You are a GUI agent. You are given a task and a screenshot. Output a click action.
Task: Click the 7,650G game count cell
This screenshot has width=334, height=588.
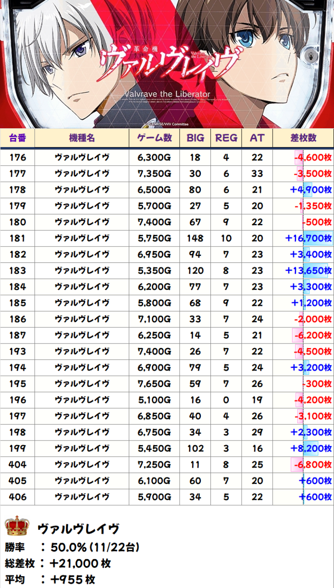pos(154,384)
